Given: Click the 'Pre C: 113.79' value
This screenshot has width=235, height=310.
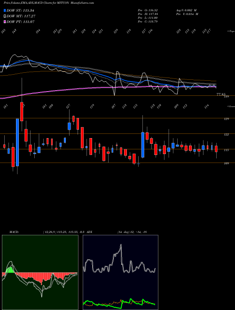Looking at the screenshot, I should (148, 22).
